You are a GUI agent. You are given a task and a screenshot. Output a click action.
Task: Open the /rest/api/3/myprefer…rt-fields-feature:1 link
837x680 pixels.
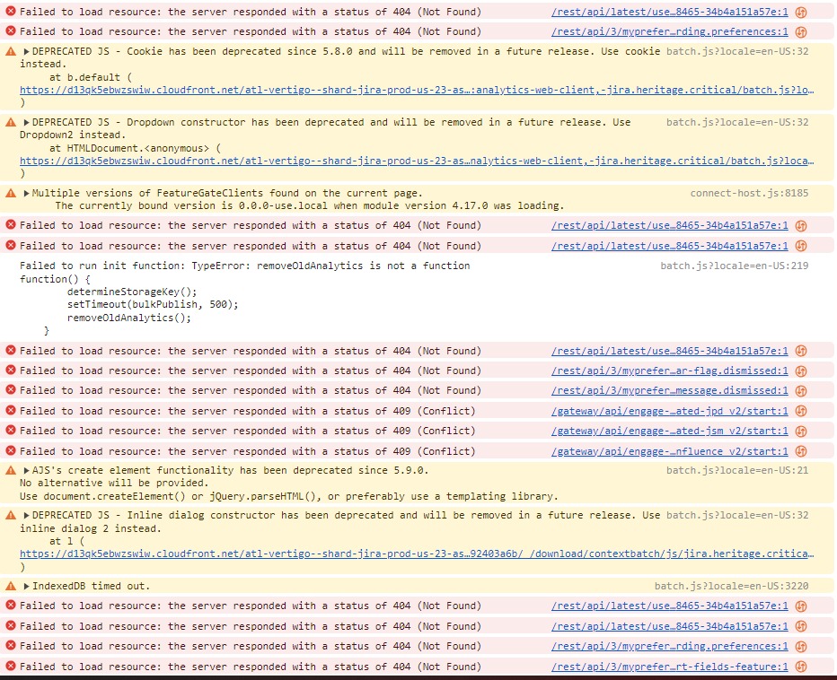click(x=669, y=667)
